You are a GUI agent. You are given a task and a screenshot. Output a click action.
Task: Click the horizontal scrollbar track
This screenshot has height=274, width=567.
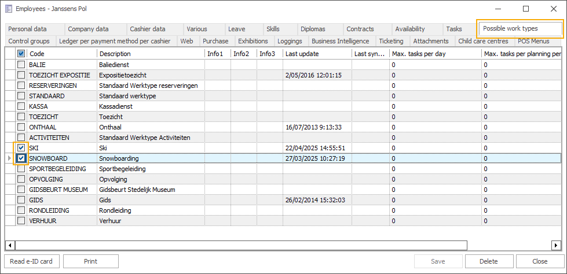coord(290,245)
